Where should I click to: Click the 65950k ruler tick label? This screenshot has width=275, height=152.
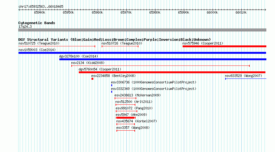(x=68, y=12)
